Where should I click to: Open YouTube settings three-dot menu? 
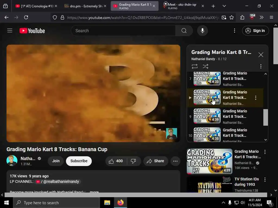234,31
